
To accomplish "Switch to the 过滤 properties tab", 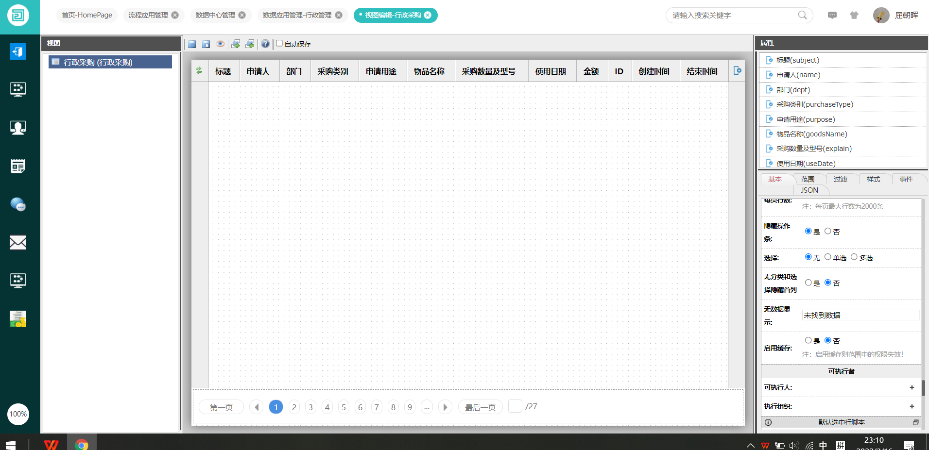I will (x=840, y=179).
